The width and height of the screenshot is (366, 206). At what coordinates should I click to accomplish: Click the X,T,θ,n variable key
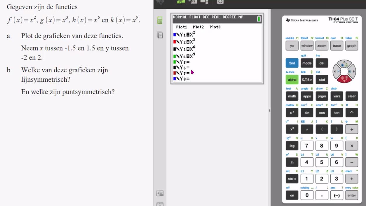[x=307, y=80]
